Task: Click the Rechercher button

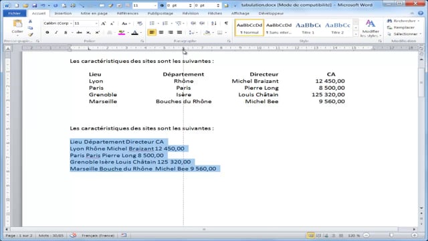Action: (403, 21)
